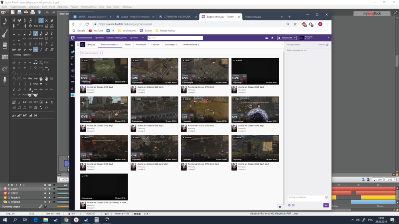The image size is (399, 224).
Task: Open the Эффекты menu in Guitar Pro
Action: (x=63, y=7)
